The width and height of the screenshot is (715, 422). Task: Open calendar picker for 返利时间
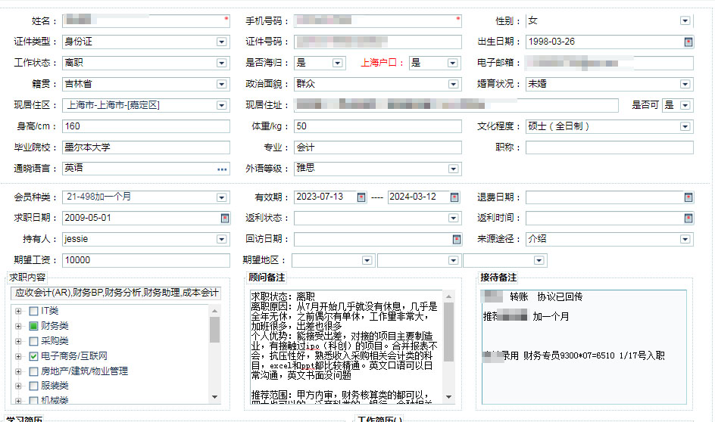coord(688,218)
